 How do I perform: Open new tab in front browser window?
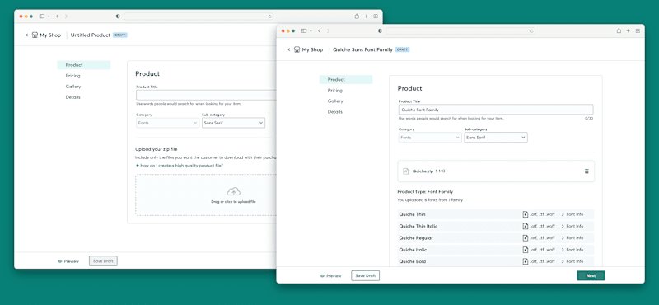629,30
